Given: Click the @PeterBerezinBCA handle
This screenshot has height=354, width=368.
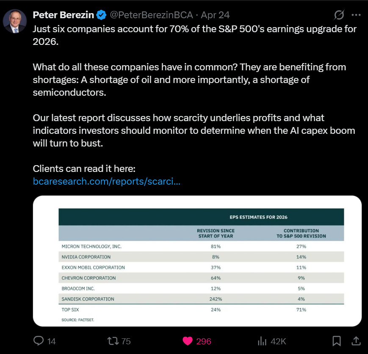Looking at the screenshot, I should click(151, 15).
